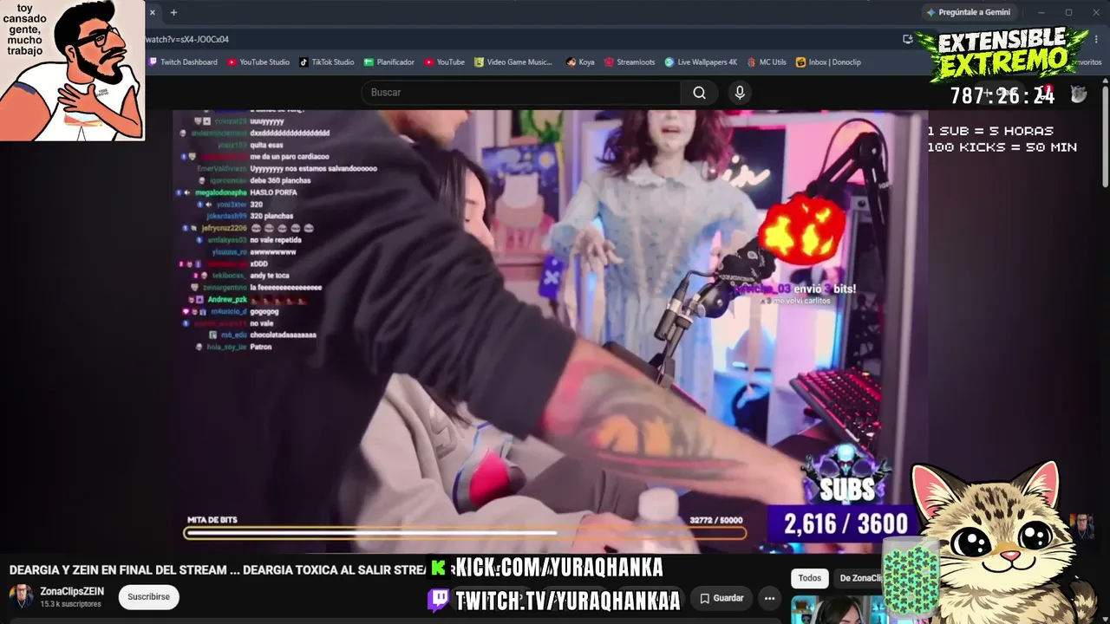The image size is (1110, 624).
Task: Click the video player frame
Action: pos(550,331)
